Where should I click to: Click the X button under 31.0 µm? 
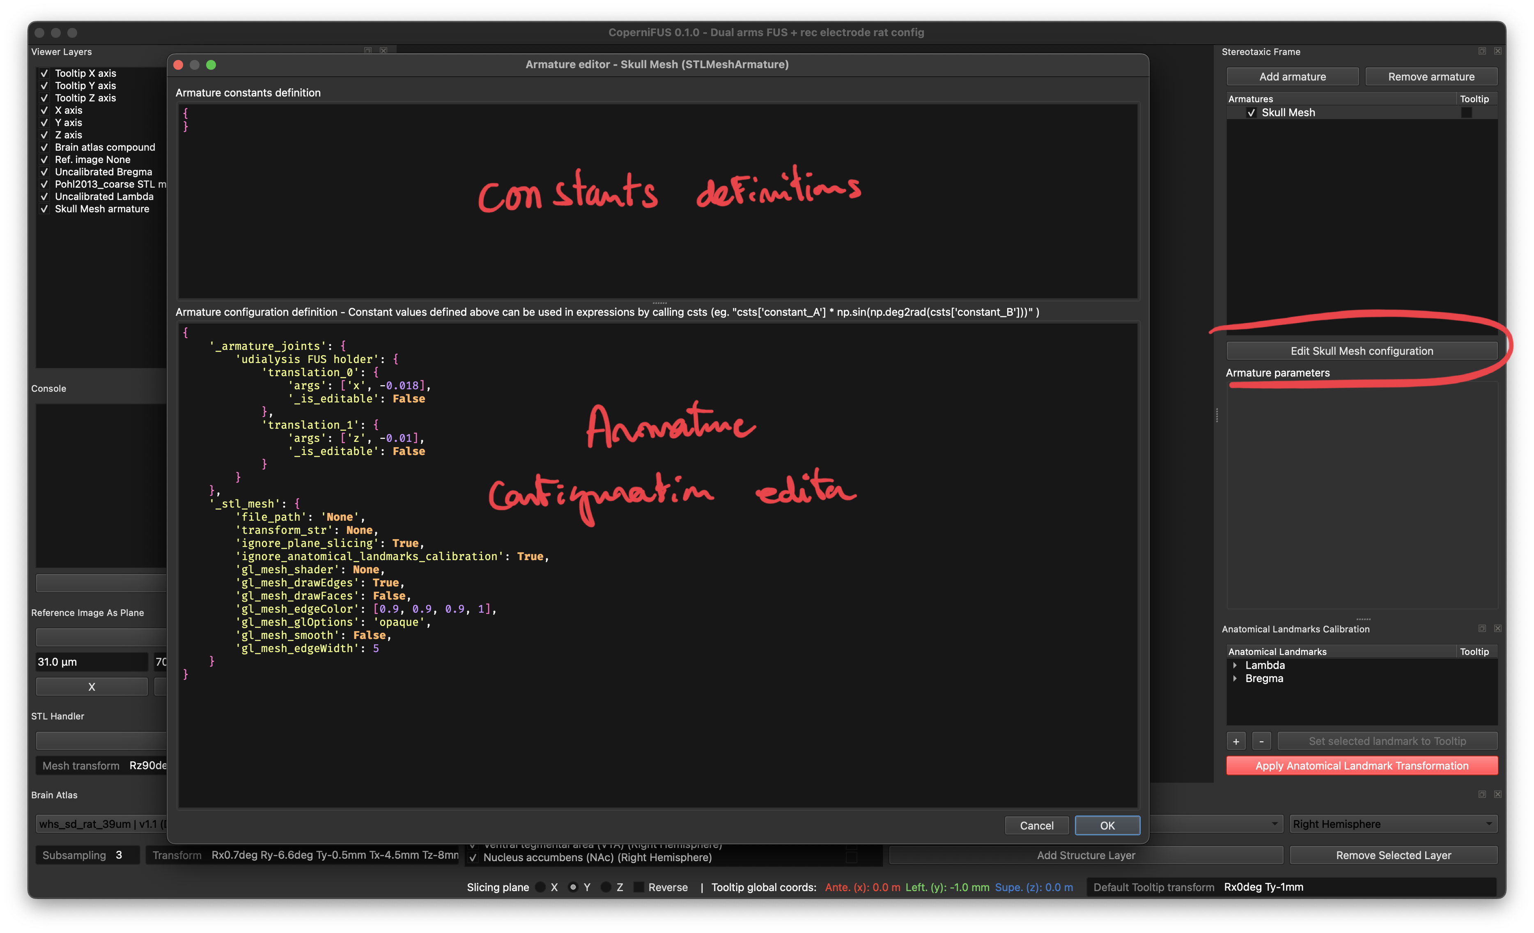point(92,686)
